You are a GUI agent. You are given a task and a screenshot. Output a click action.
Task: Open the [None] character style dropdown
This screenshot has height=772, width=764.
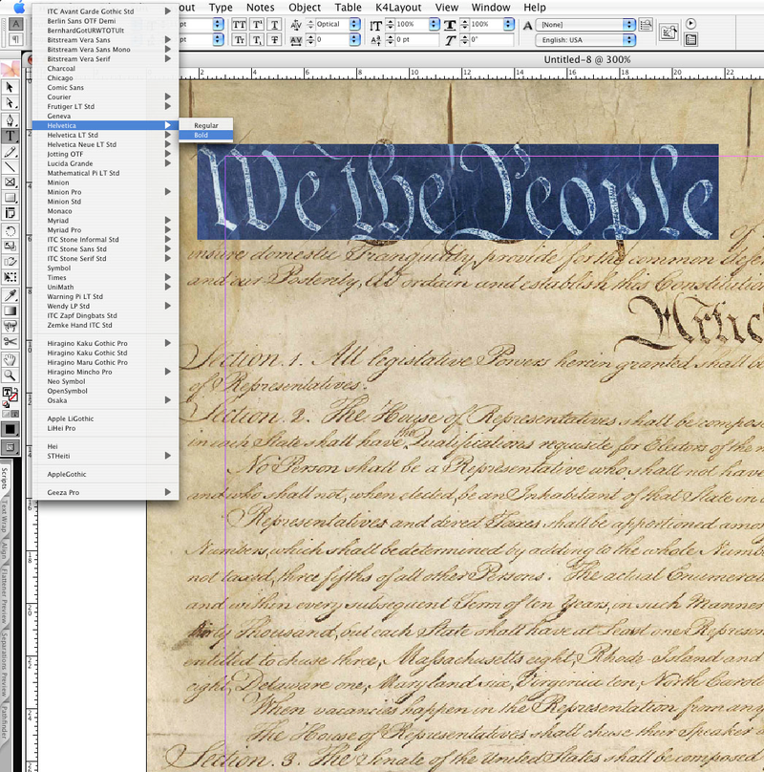585,25
